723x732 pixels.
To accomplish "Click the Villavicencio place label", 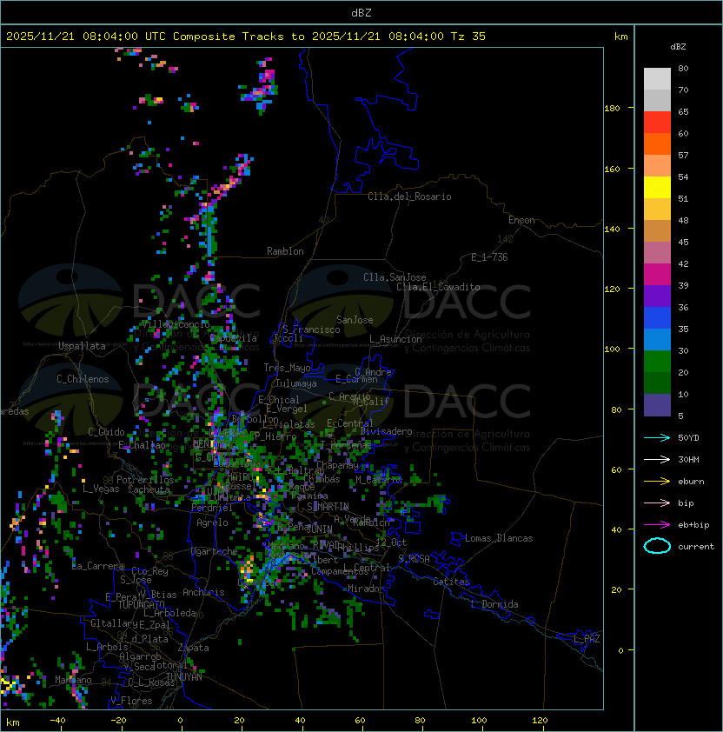I will [x=176, y=324].
